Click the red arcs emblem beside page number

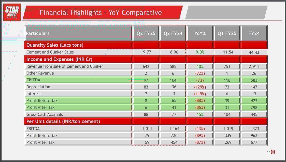click(x=273, y=152)
